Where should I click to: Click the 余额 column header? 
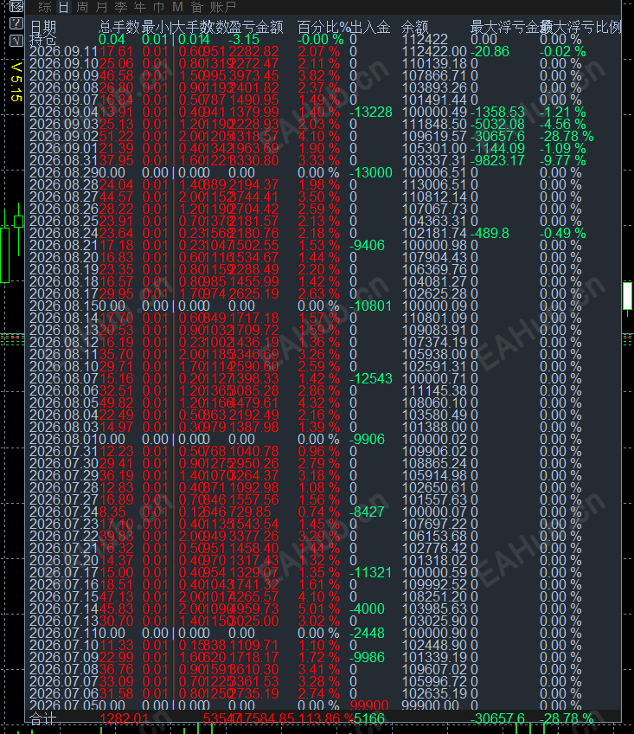pyautogui.click(x=415, y=27)
